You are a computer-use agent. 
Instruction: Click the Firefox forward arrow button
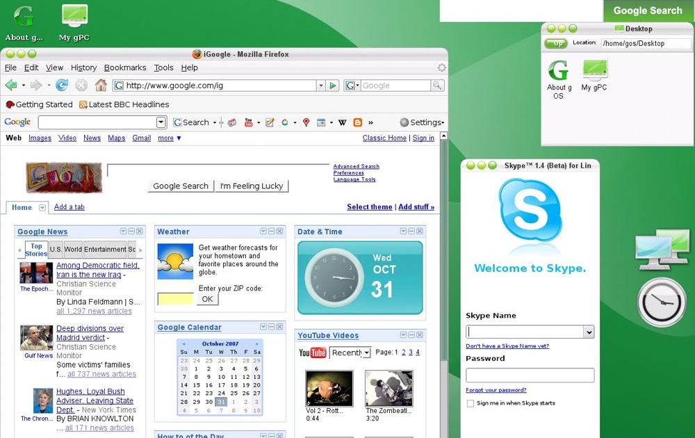click(x=36, y=85)
